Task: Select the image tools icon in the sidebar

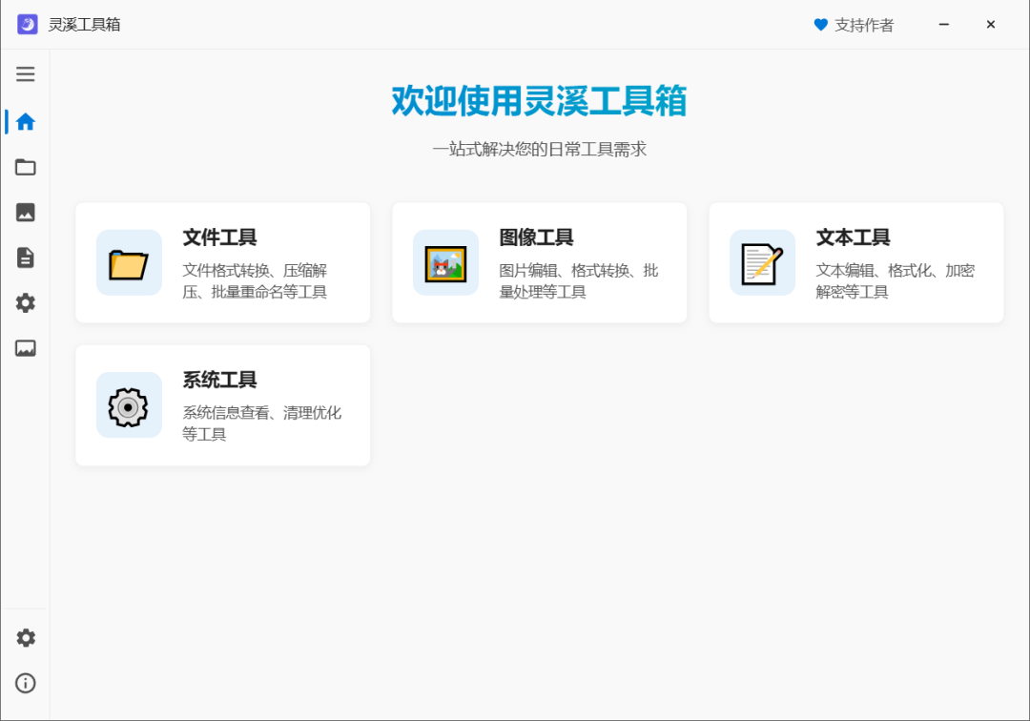Action: [x=26, y=213]
